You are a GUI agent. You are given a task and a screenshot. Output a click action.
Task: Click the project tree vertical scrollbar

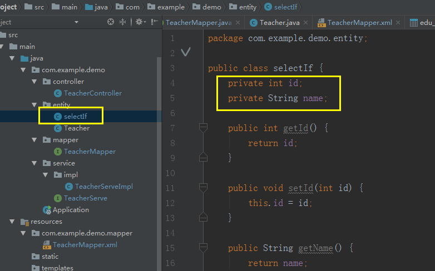coord(159,163)
